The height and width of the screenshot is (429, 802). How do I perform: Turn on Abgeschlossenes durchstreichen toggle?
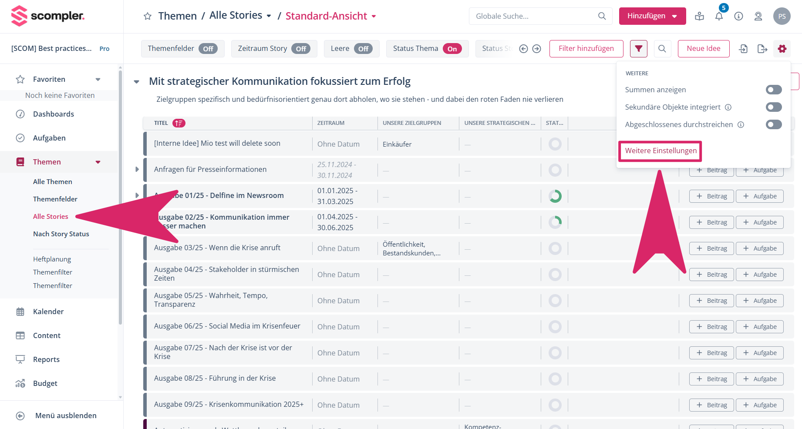click(x=773, y=125)
